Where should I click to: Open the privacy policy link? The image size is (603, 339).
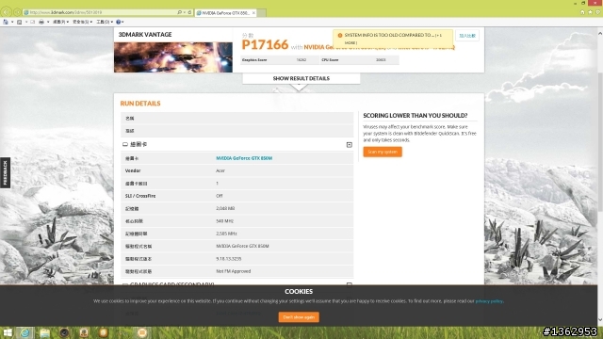pos(489,301)
